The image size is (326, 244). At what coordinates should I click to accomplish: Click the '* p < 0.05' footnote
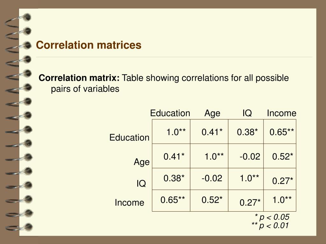[272, 217]
